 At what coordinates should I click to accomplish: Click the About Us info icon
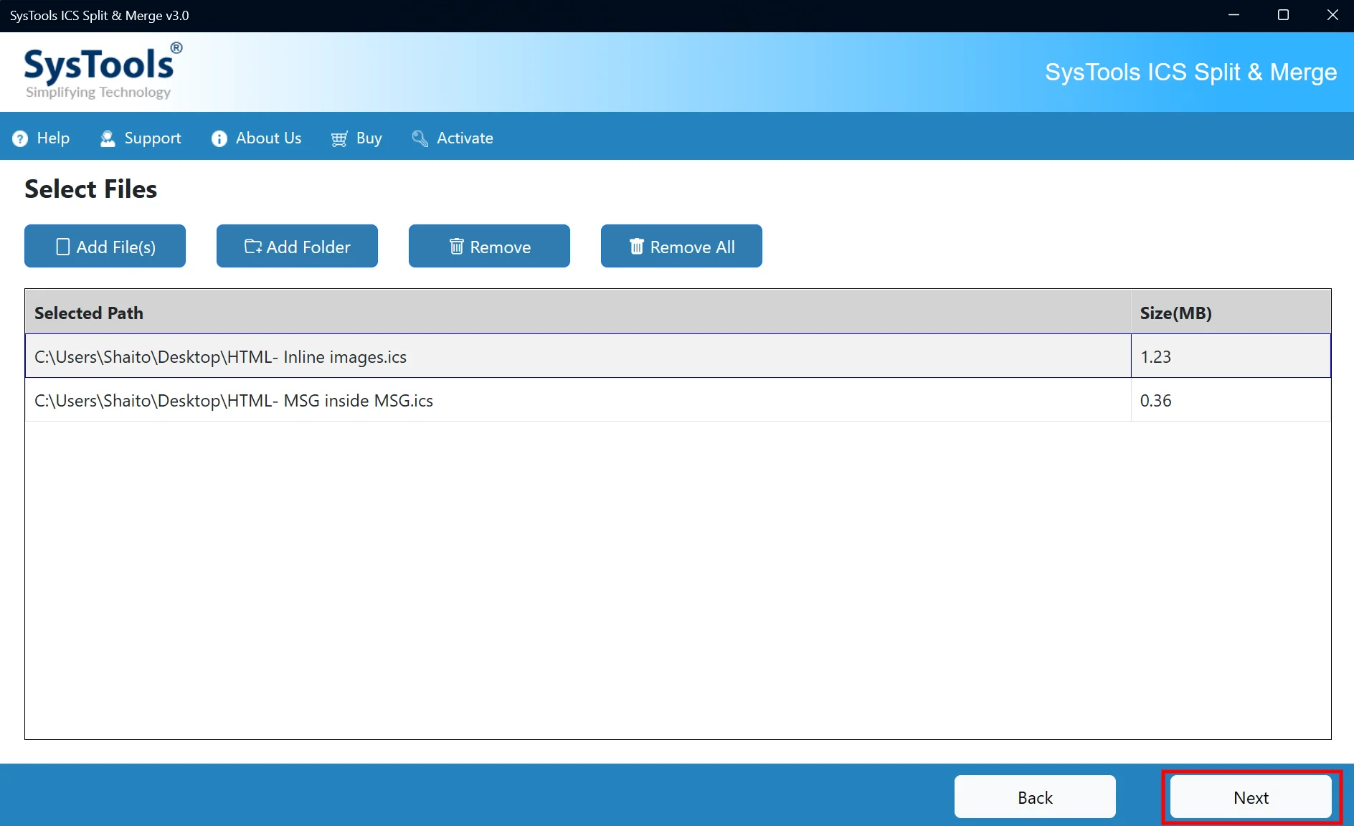pos(219,138)
